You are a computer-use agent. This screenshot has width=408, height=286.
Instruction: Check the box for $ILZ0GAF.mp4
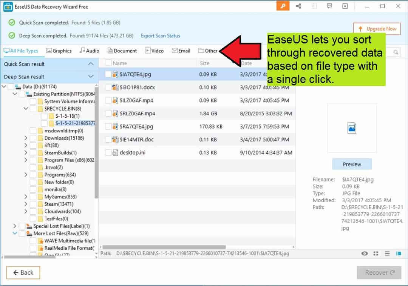pyautogui.click(x=108, y=100)
